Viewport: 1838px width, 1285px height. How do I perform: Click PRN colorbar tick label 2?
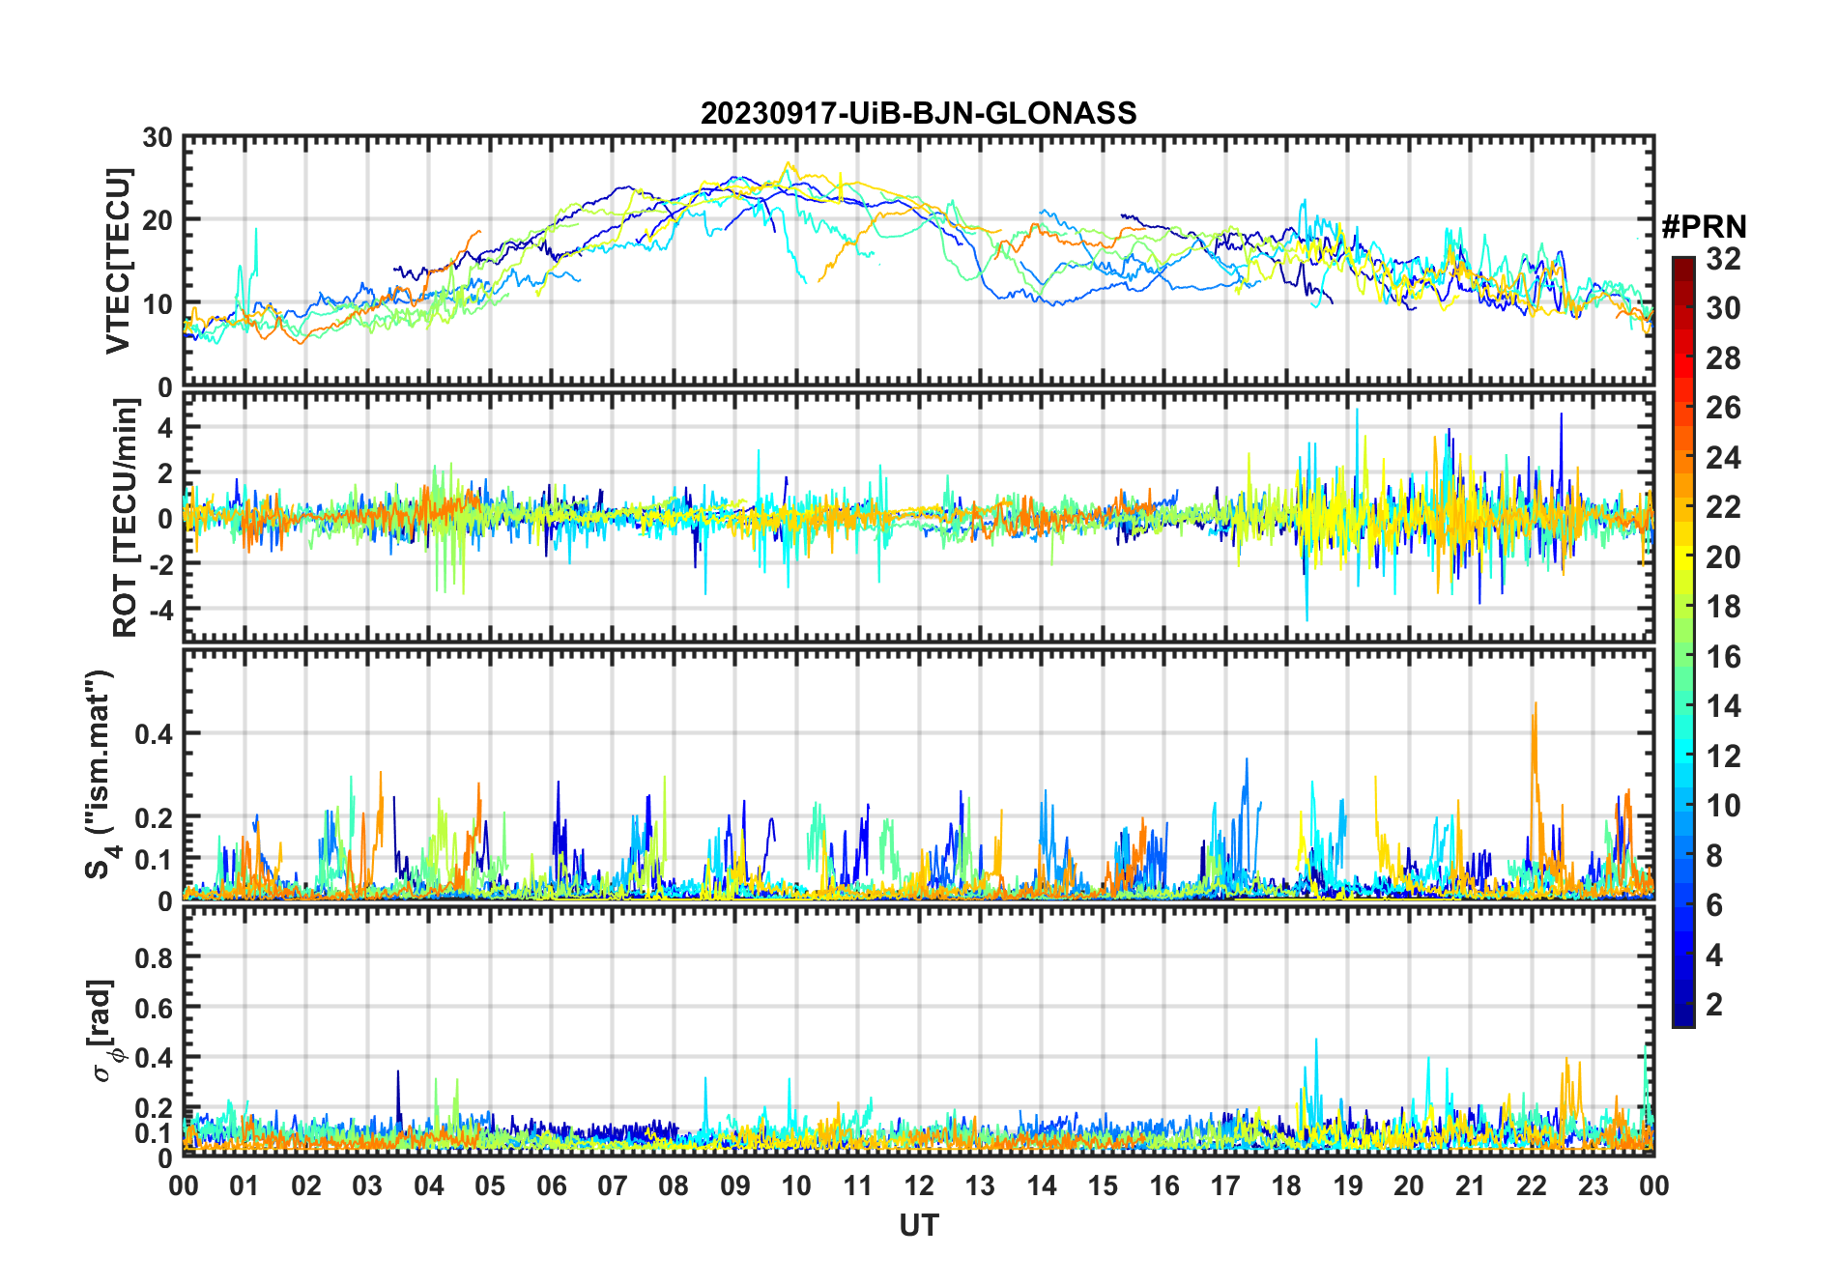click(1714, 1005)
